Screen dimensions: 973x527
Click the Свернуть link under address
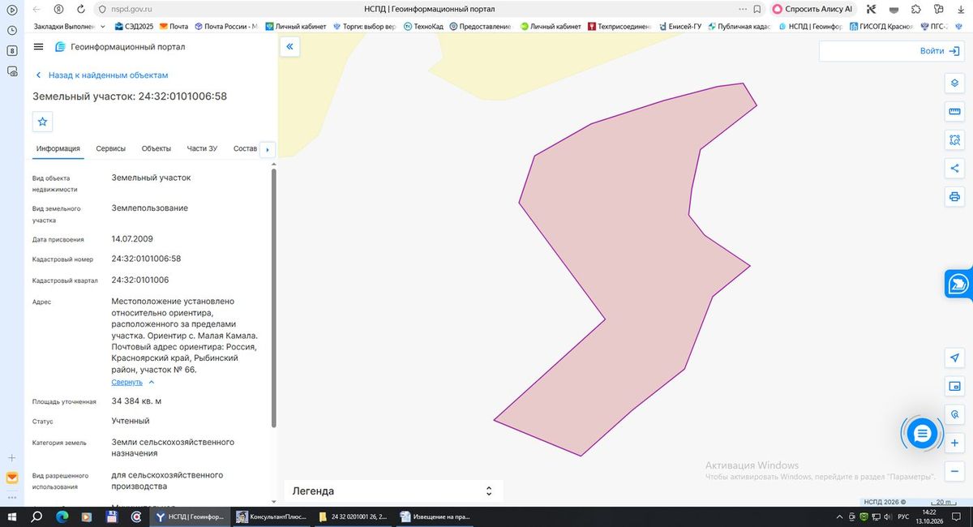(127, 382)
